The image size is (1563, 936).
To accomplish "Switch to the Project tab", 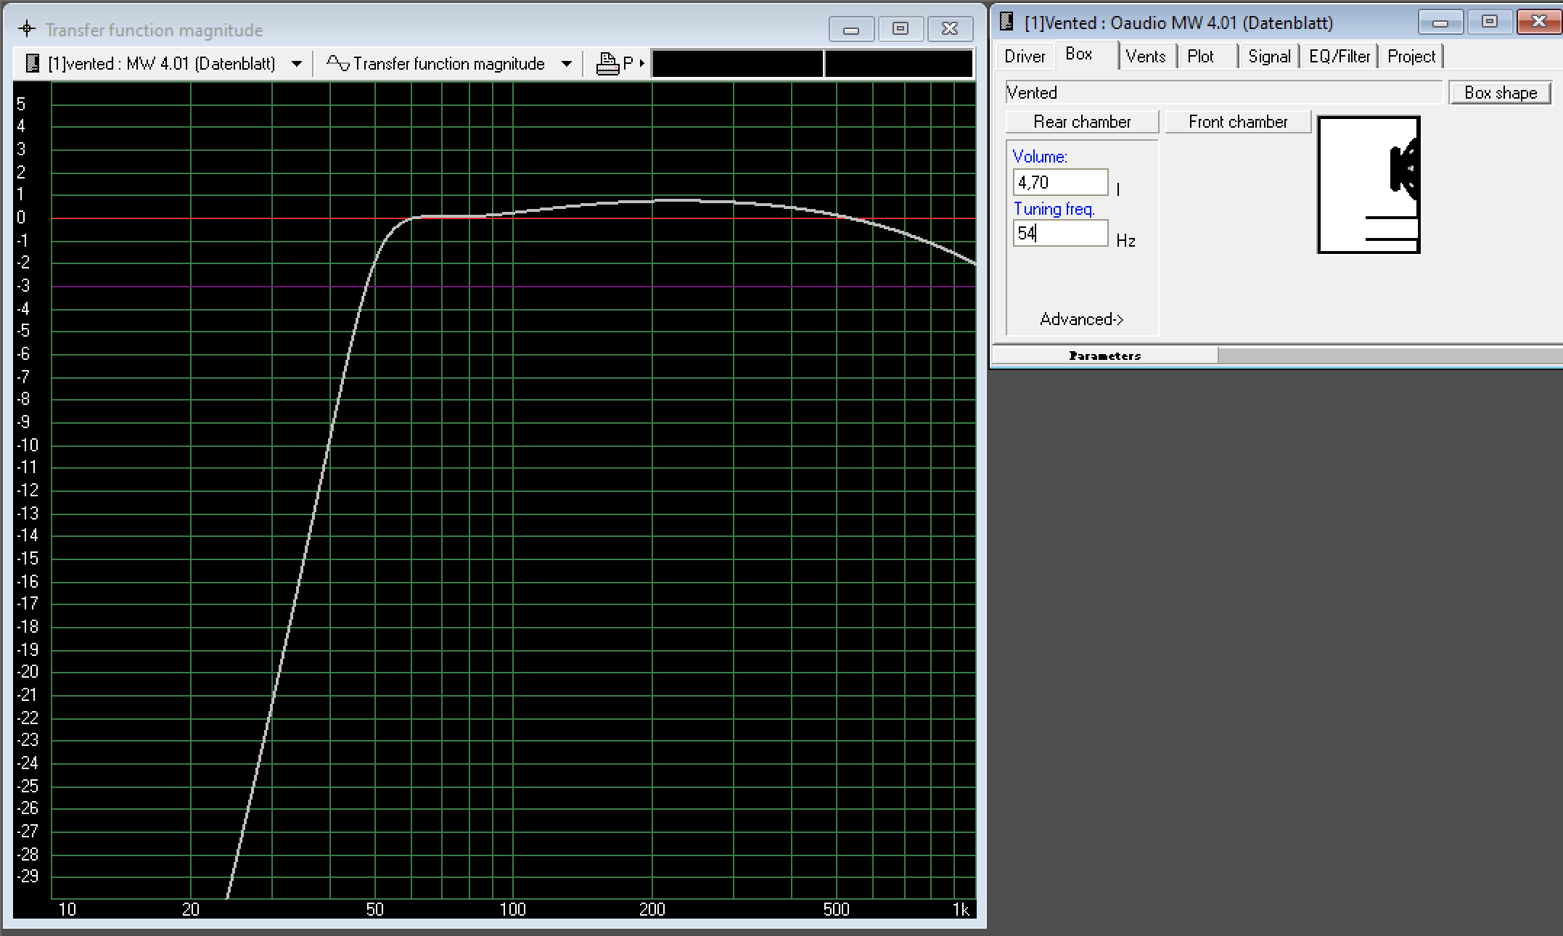I will tap(1411, 57).
